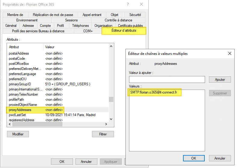Image resolution: width=237 pixels, height=168 pixels.
Task: Select the Éditeur d'attributs tab
Action: click(x=124, y=30)
